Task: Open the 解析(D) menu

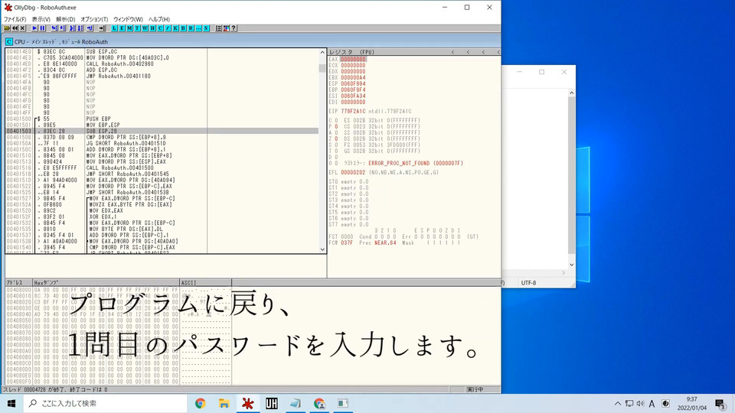Action: [65, 19]
